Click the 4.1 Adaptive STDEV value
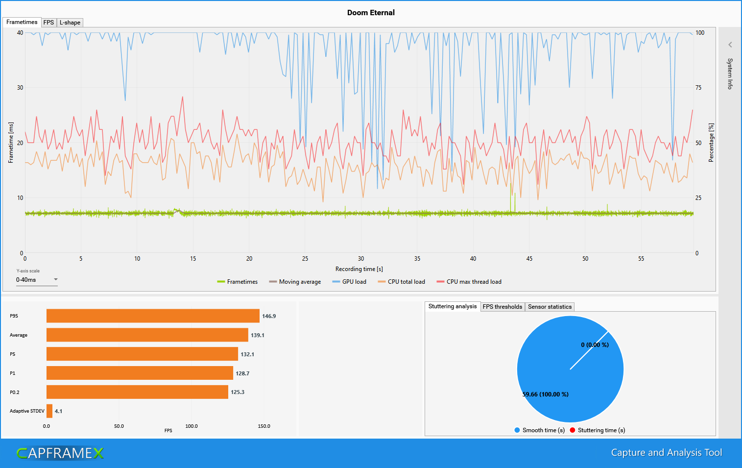 coord(58,411)
